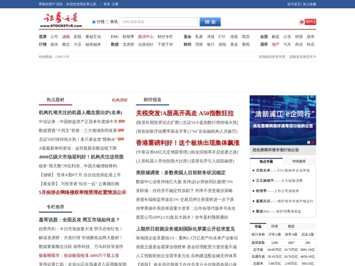This screenshot has height=266, width=355.
Task: Open the 董秘互动 navigation link
Action: (93, 37)
